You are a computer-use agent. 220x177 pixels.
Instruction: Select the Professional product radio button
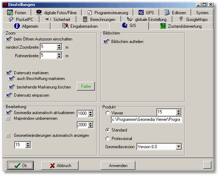click(108, 139)
